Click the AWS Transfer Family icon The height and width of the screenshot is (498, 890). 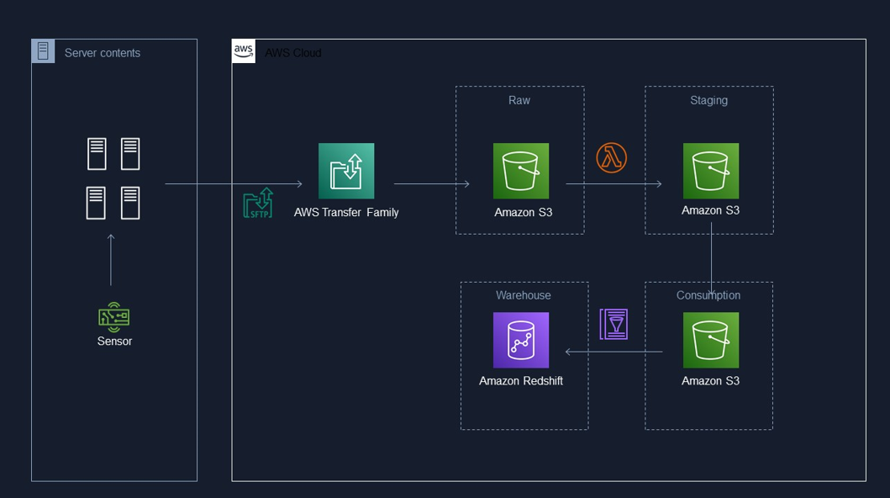point(345,170)
